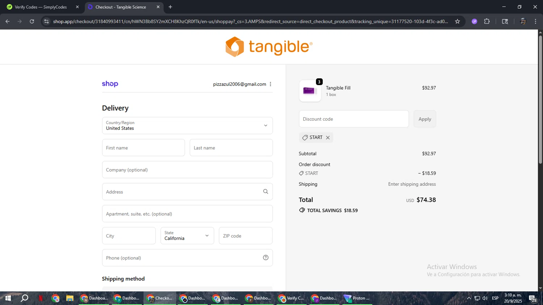The height and width of the screenshot is (305, 543).
Task: Click the Order discount amount − $18.59
Action: click(x=427, y=173)
